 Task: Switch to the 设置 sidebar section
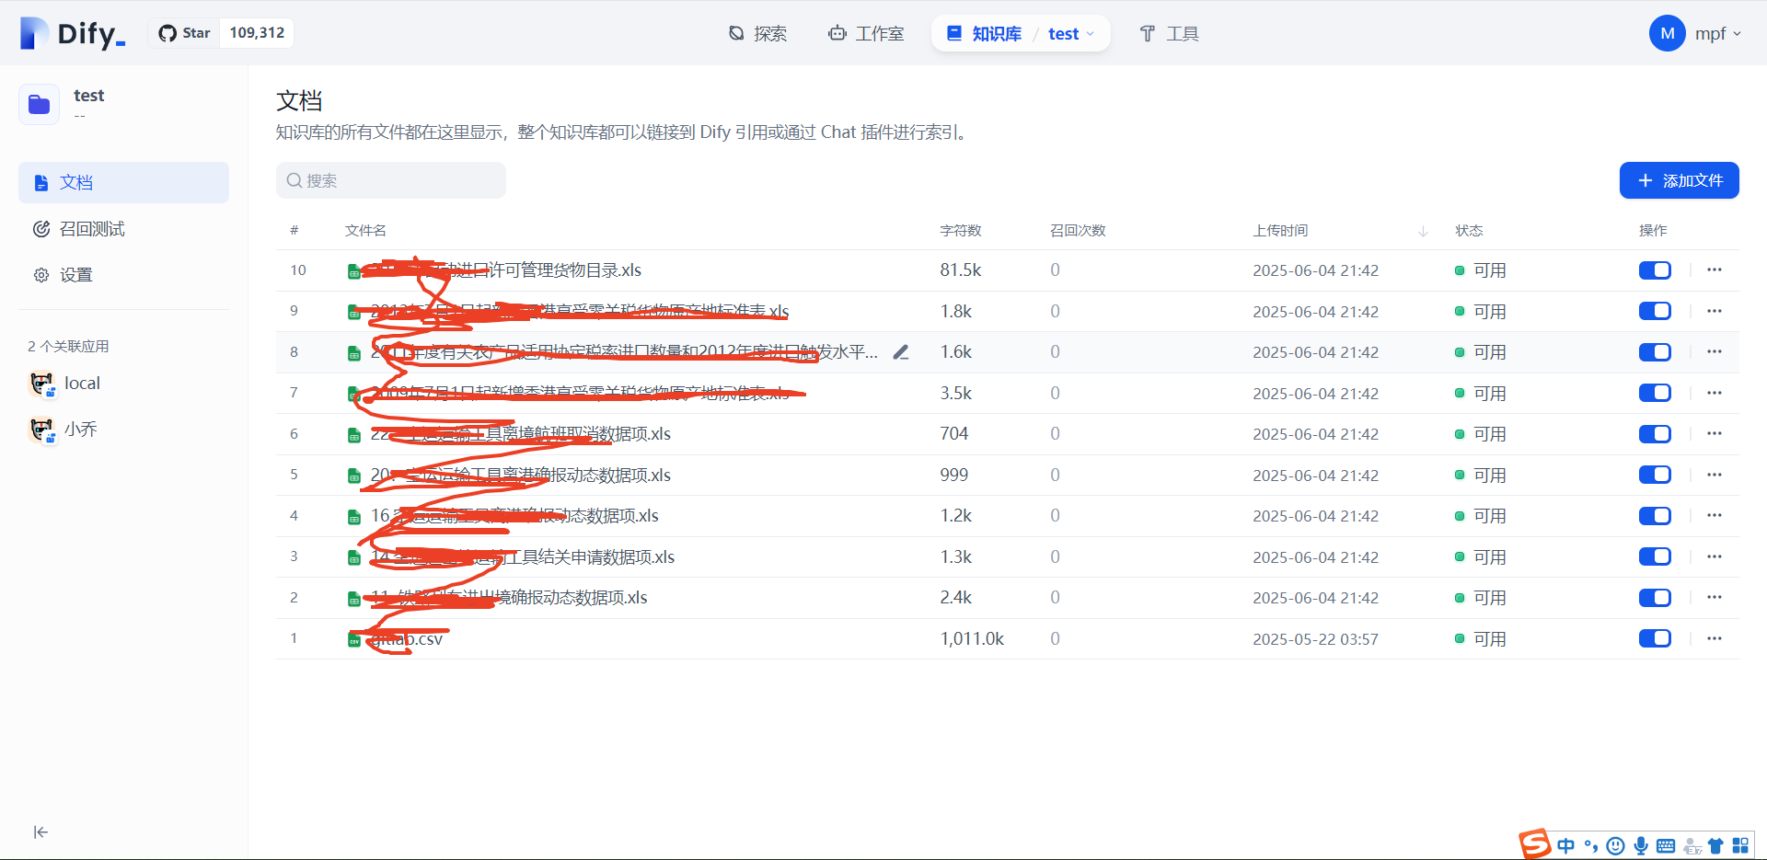pos(75,274)
